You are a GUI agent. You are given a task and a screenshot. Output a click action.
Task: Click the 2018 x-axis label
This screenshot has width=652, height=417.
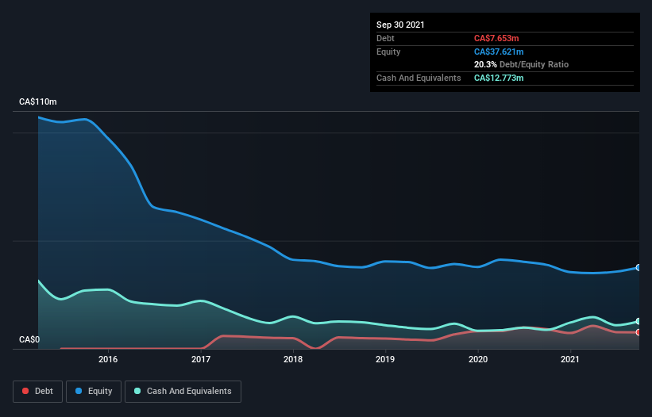(x=293, y=359)
